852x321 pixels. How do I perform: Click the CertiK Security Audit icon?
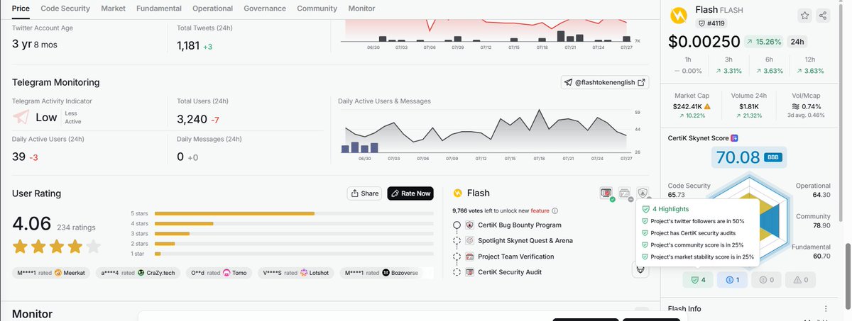pyautogui.click(x=470, y=272)
